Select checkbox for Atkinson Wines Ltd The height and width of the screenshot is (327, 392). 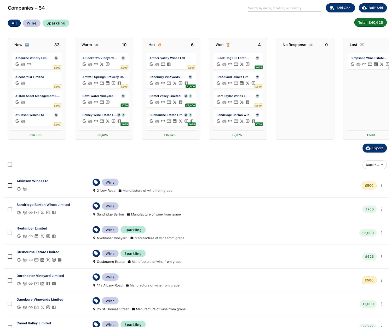[x=10, y=185]
